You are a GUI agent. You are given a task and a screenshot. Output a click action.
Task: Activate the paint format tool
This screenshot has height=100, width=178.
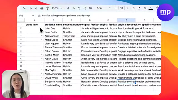click(47, 8)
